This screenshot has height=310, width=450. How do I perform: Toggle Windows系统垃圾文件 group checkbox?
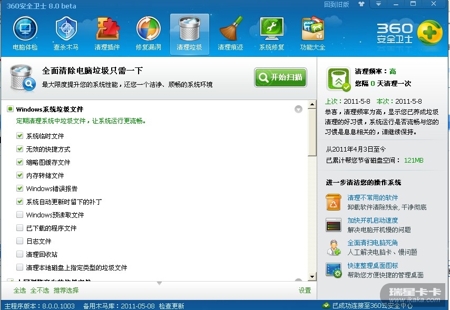pos(10,109)
